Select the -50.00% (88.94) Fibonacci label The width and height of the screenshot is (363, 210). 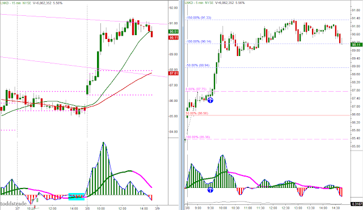[198, 66]
